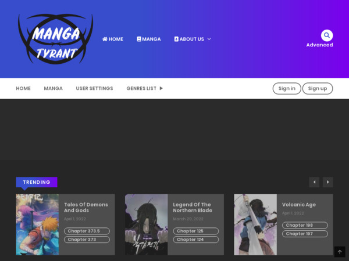This screenshot has height=261, width=349.
Task: Click the Sign in button
Action: [287, 88]
